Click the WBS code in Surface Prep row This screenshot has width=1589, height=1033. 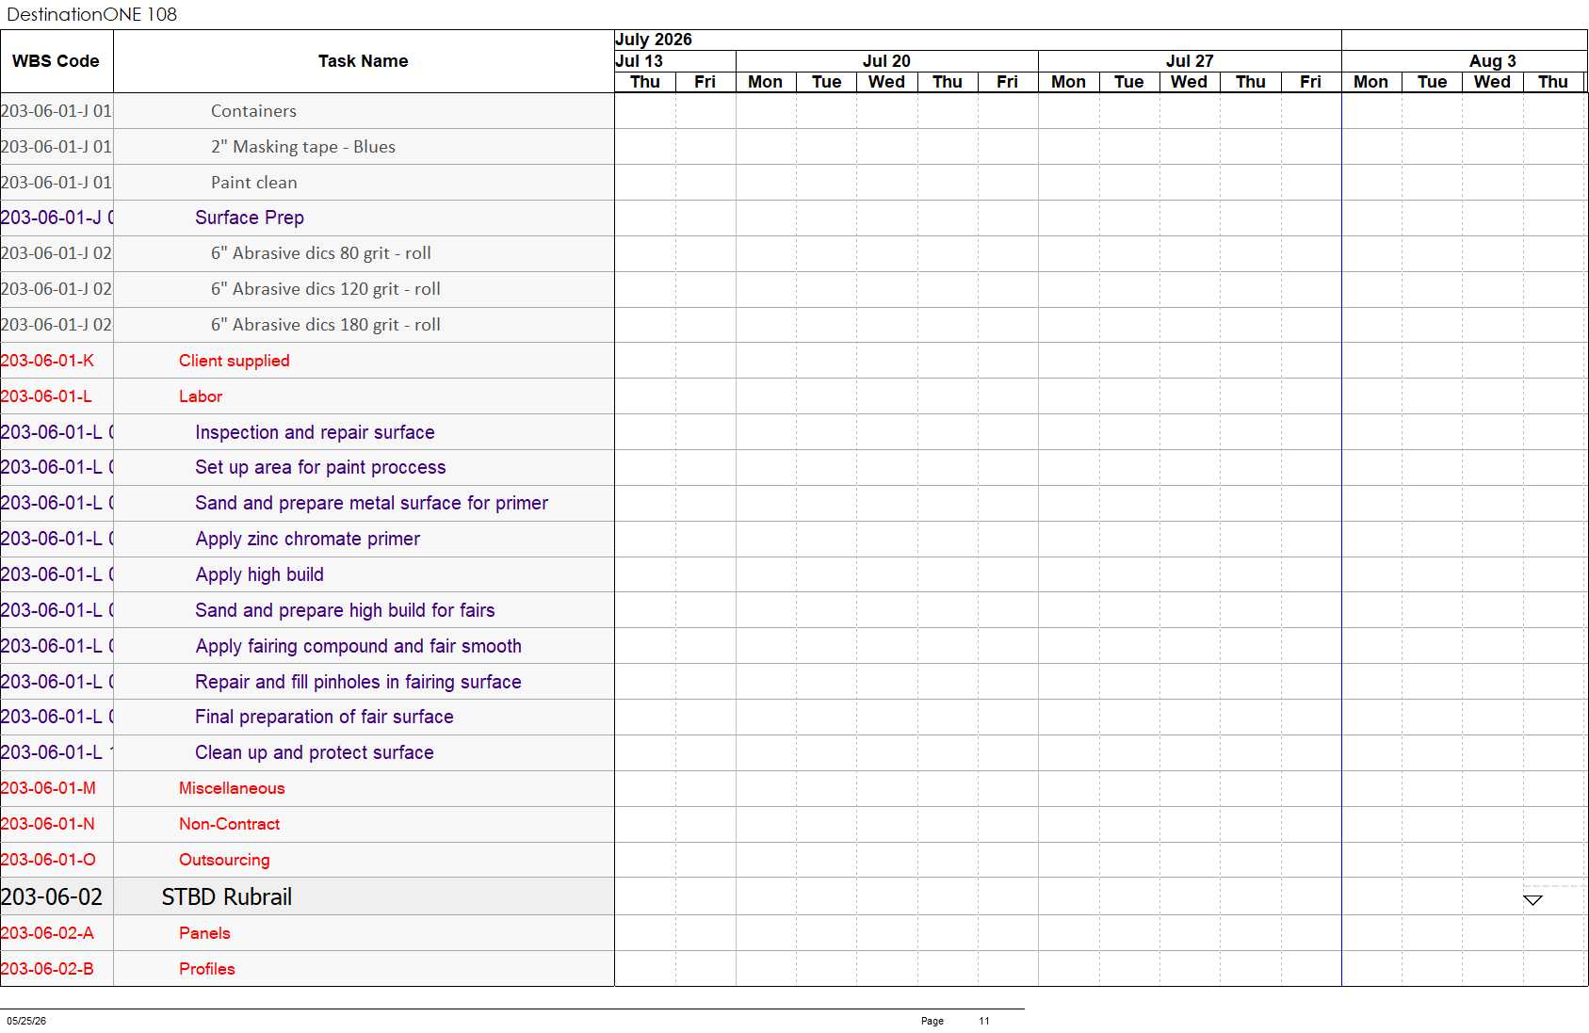[x=57, y=218]
